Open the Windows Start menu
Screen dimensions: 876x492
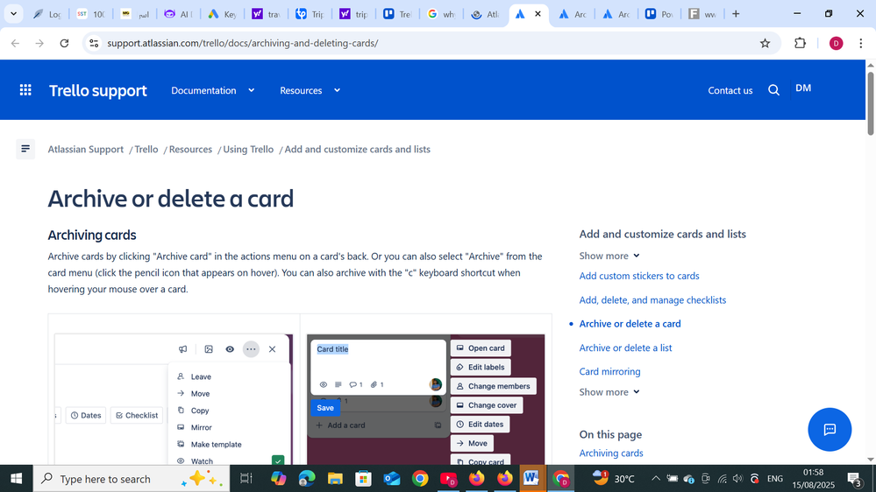coord(16,479)
